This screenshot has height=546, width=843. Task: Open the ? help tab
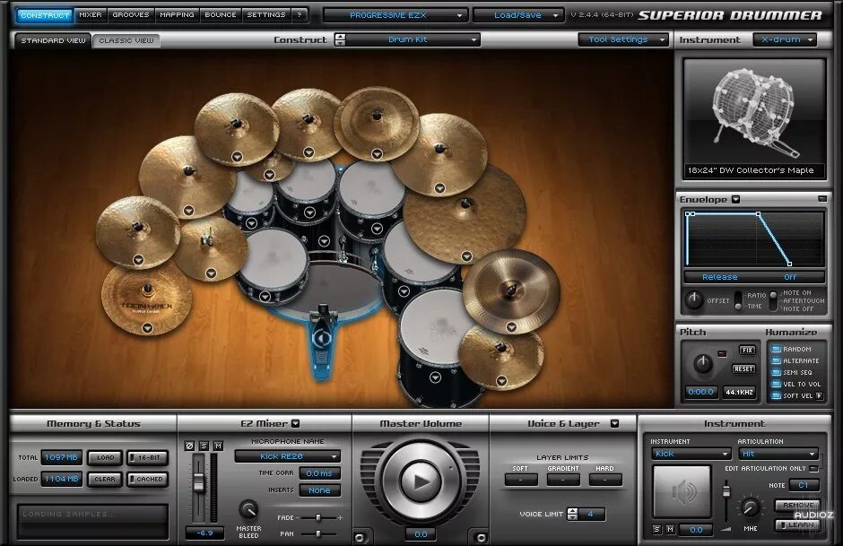click(300, 15)
